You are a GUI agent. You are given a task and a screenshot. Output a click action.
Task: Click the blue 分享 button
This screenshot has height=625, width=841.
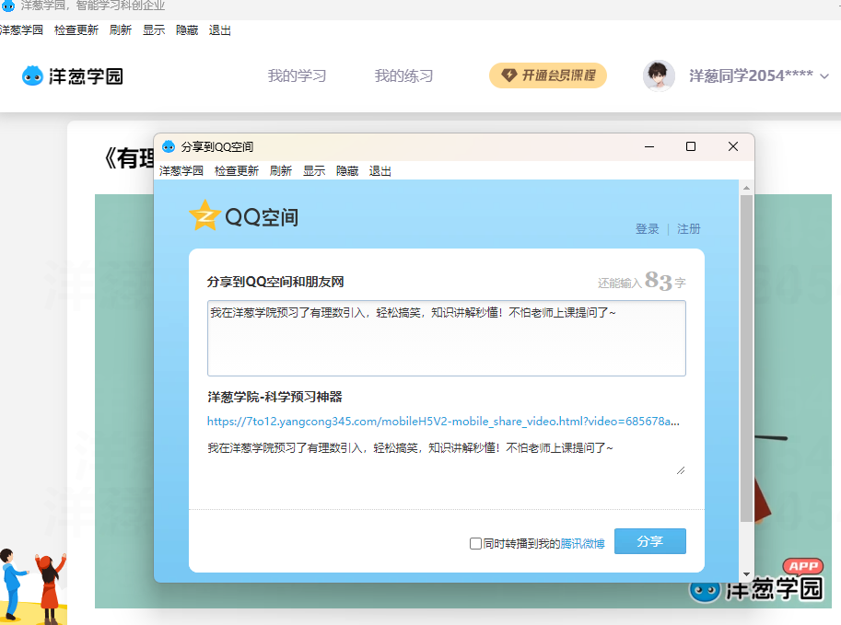[x=650, y=541]
